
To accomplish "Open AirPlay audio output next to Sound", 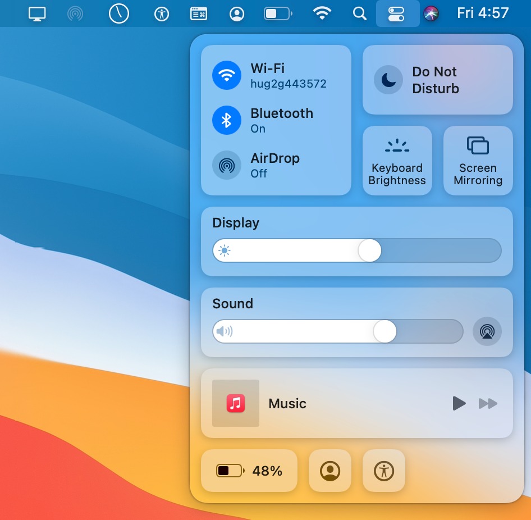I will [x=487, y=331].
